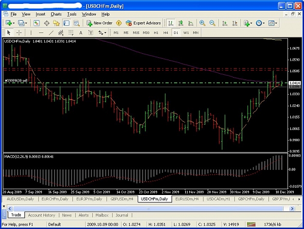Choose the text 'A' tool
Viewport: 304px width, 229px height.
click(81, 33)
